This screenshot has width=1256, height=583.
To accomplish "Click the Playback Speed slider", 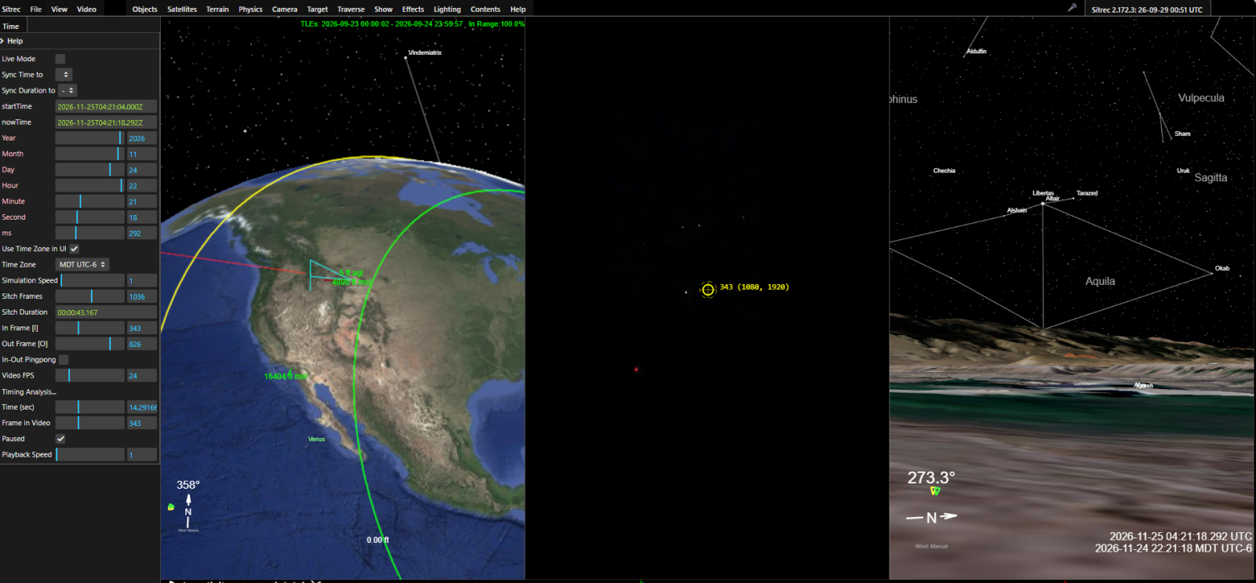I will point(89,454).
